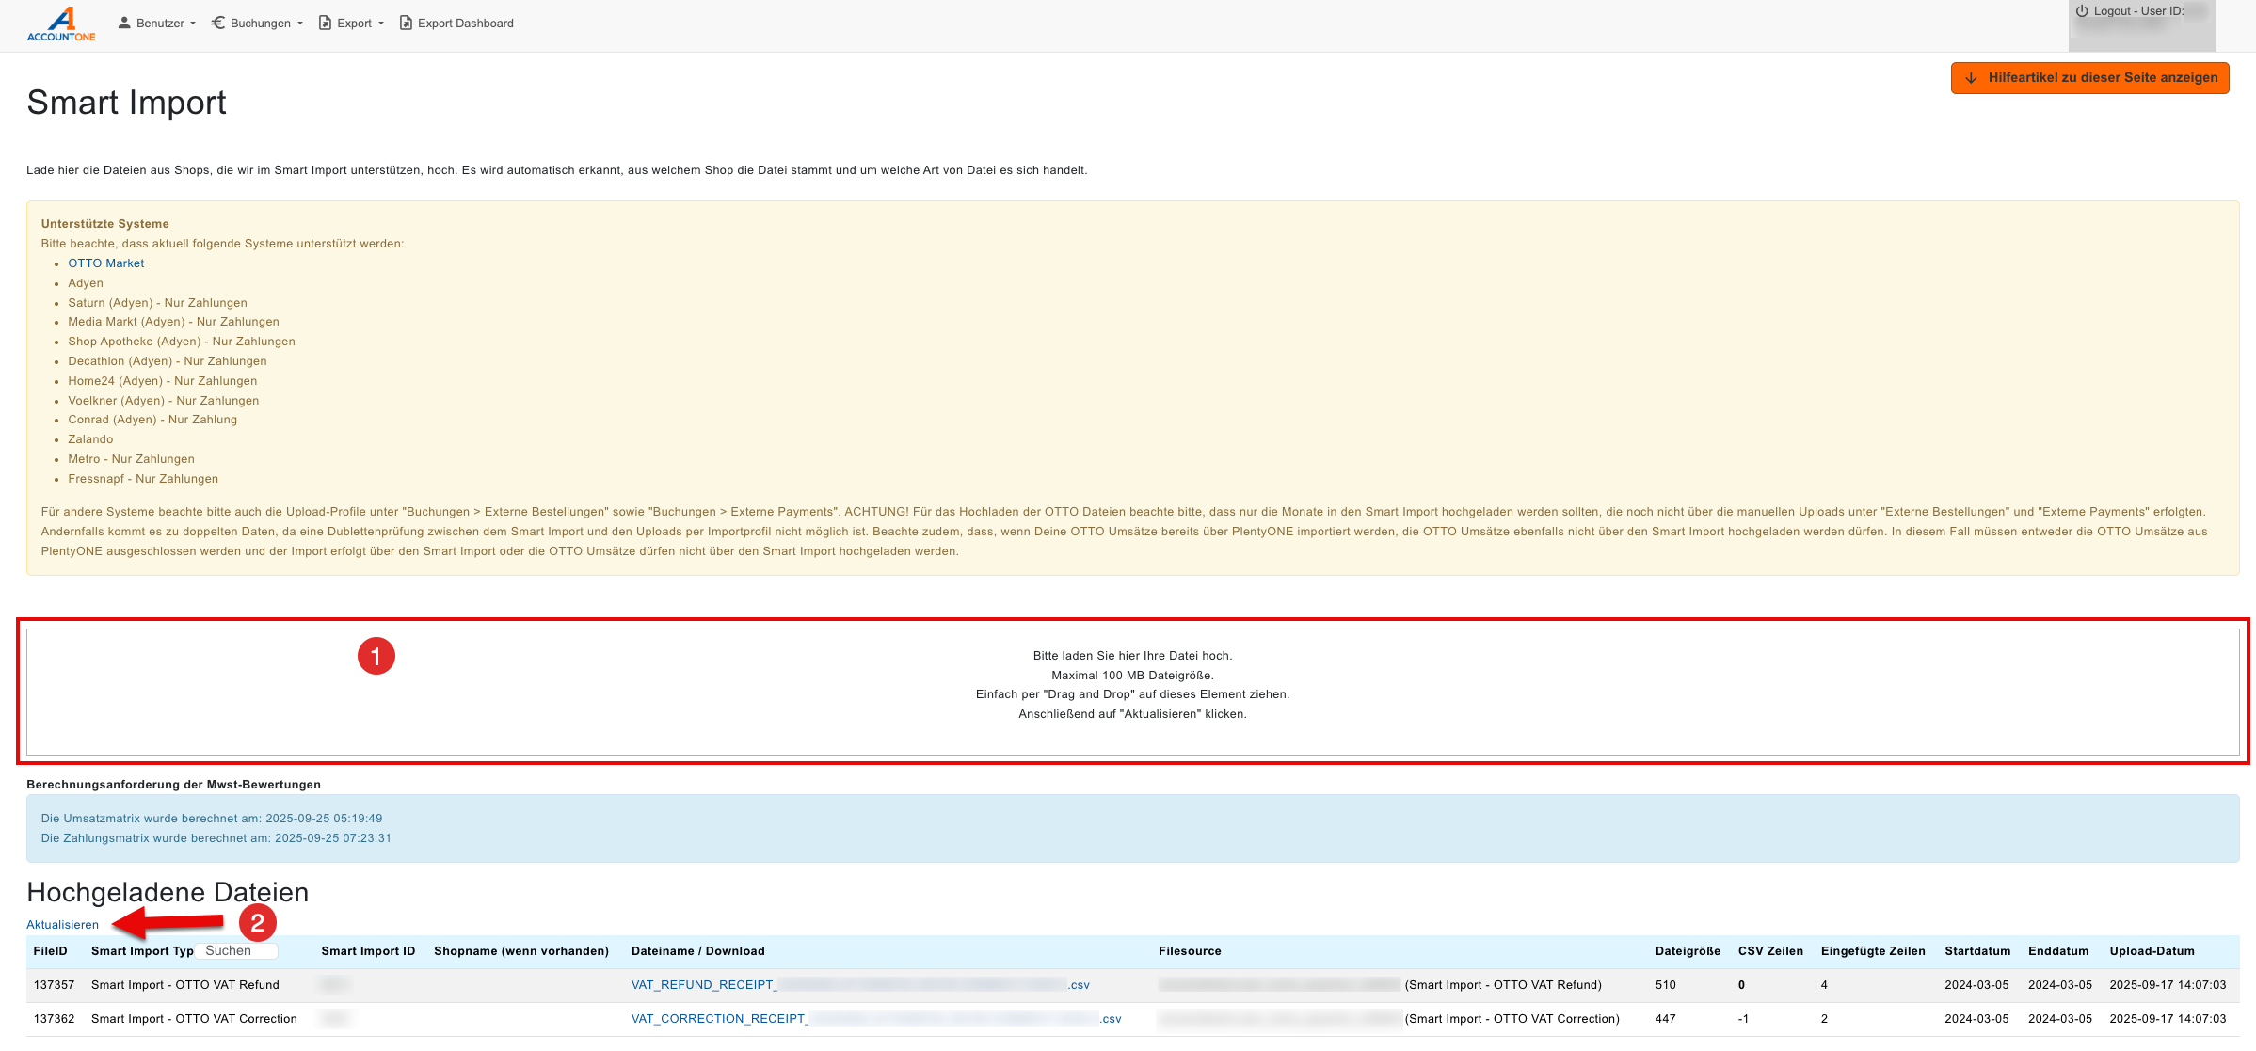2256x1051 pixels.
Task: Click Hilfeartikel zu dieser Seite anzeigen button
Action: pyautogui.click(x=2089, y=78)
